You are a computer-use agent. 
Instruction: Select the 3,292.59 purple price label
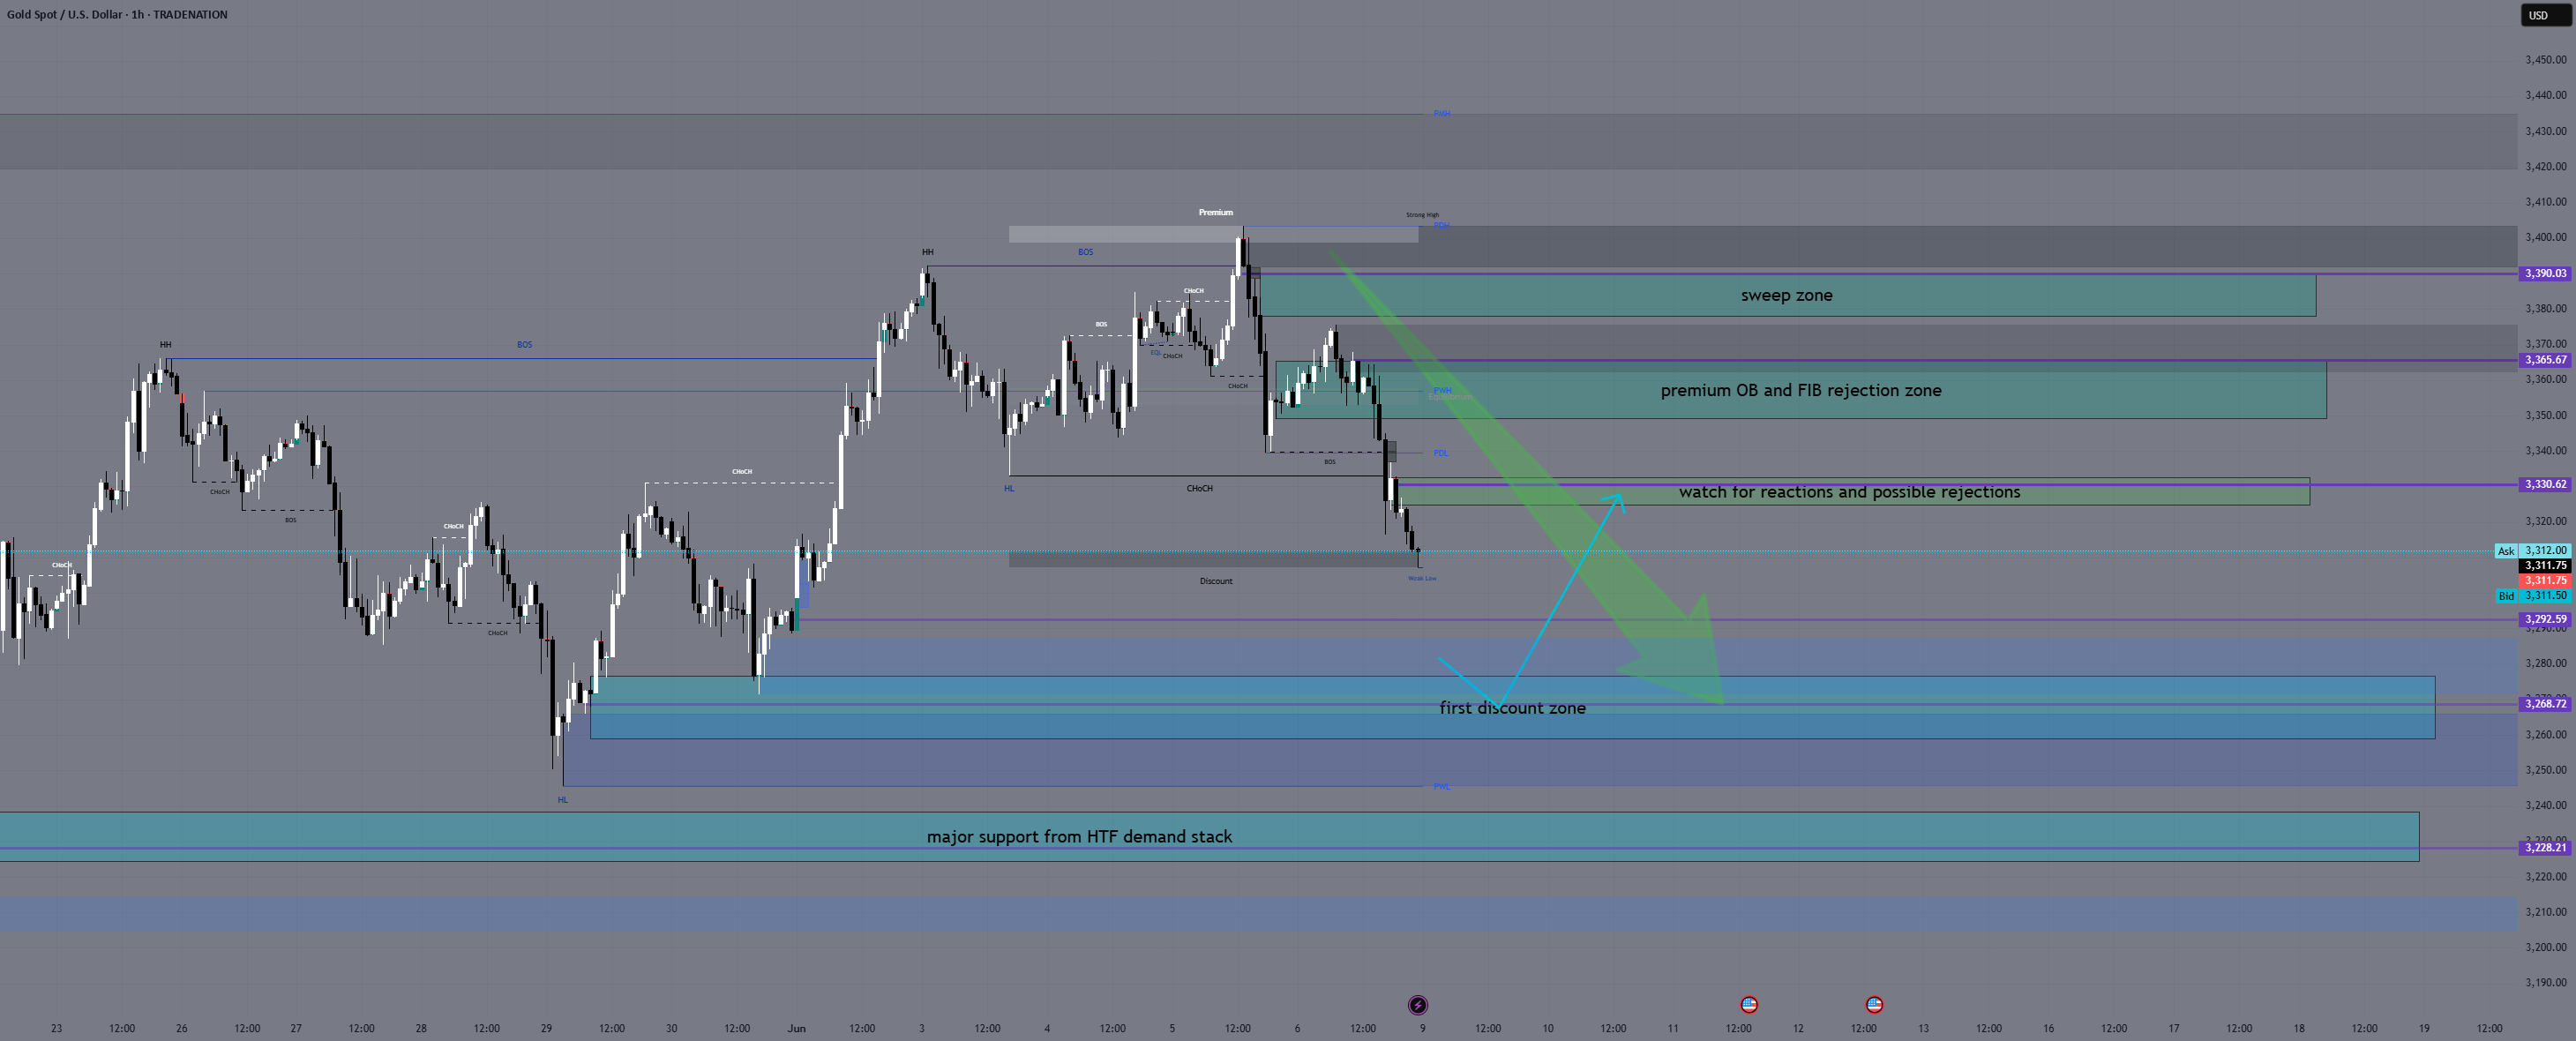(x=2545, y=619)
